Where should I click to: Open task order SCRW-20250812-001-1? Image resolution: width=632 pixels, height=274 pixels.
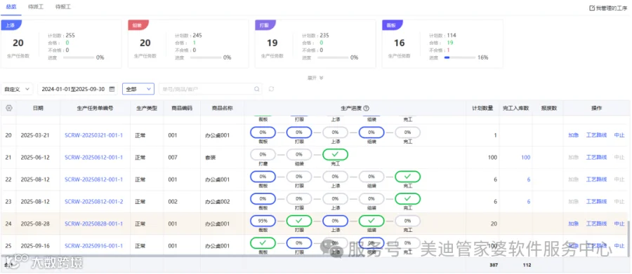click(x=94, y=179)
